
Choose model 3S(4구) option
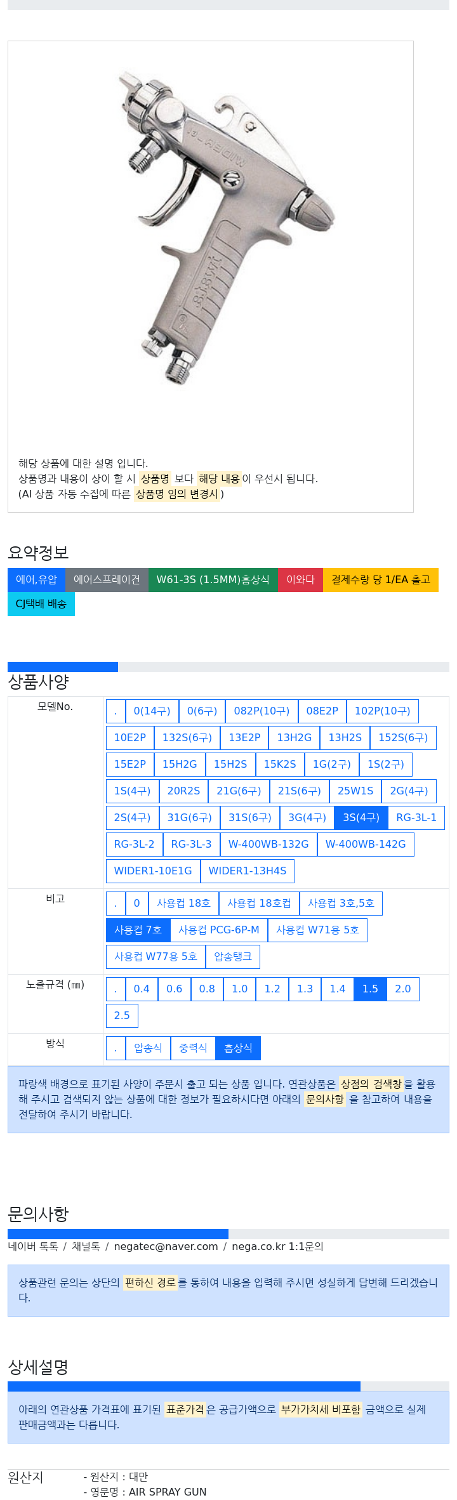[x=361, y=817]
